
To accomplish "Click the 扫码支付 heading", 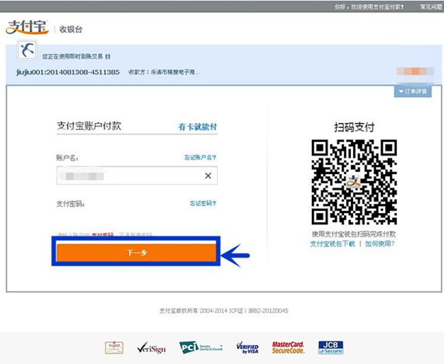I will 354,127.
